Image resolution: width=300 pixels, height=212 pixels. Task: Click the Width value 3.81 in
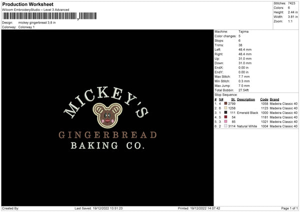click(x=292, y=17)
